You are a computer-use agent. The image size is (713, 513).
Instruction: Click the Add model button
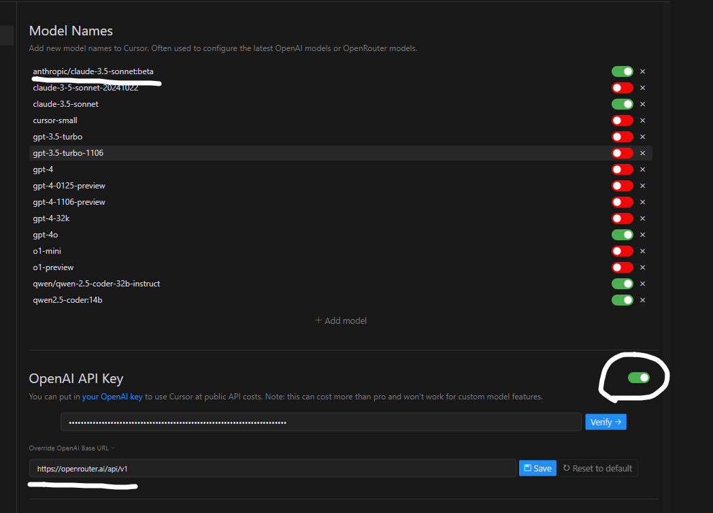click(341, 320)
